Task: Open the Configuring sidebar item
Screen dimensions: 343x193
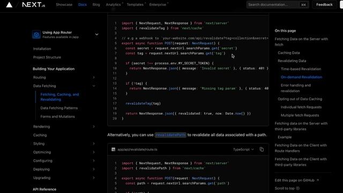Action: (x=43, y=161)
